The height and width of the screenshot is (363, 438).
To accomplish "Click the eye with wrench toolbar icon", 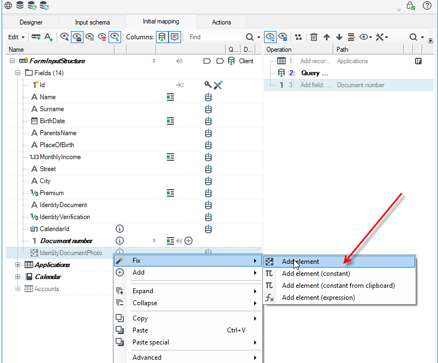I will point(64,37).
